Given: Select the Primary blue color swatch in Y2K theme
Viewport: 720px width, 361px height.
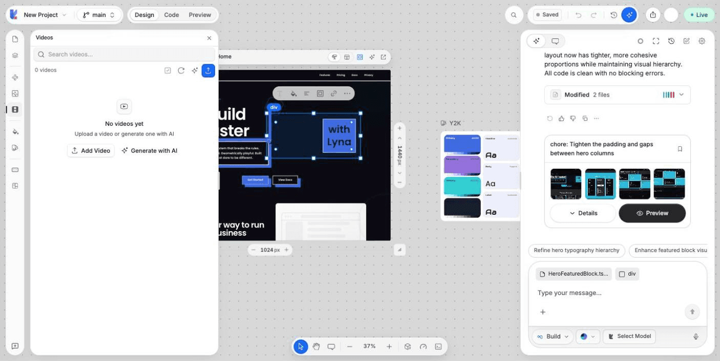Looking at the screenshot, I should tap(462, 145).
